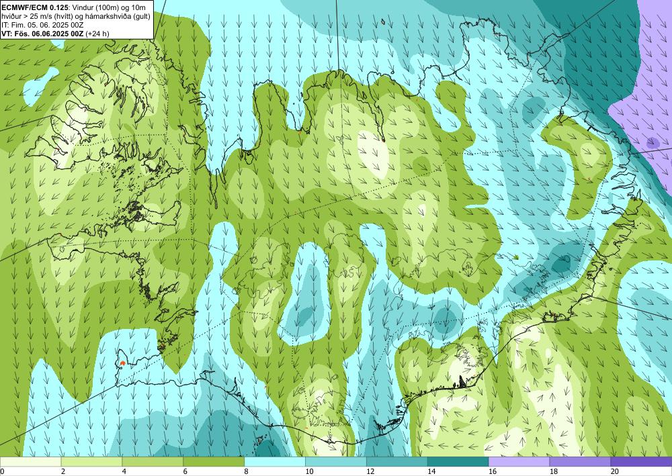Click the 10–12 m/s light teal swatch
Image resolution: width=672 pixels, height=476 pixels.
[336, 461]
